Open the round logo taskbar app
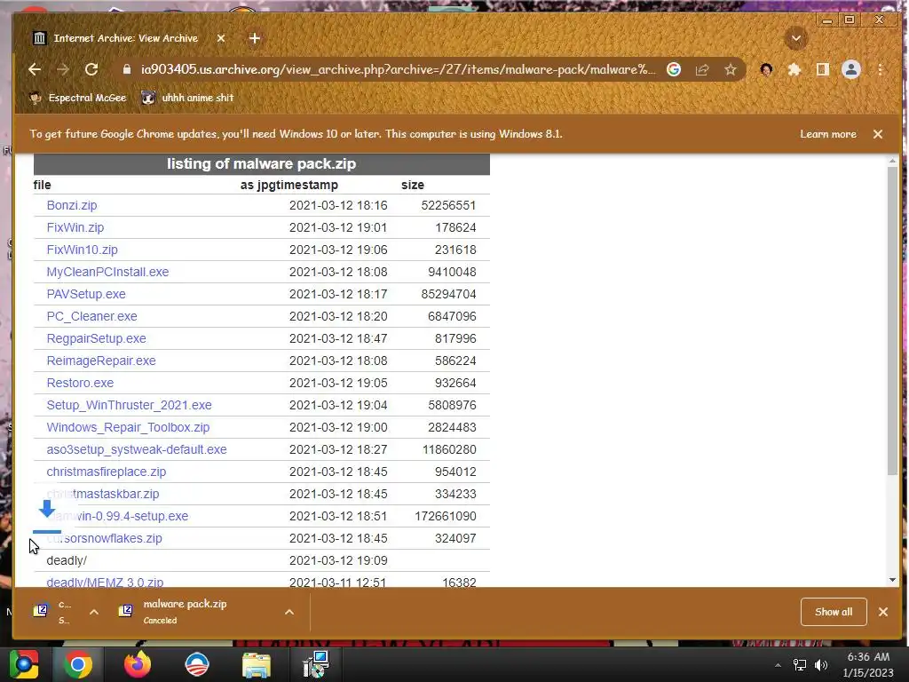Screen dimensions: 909x682 [x=197, y=665]
